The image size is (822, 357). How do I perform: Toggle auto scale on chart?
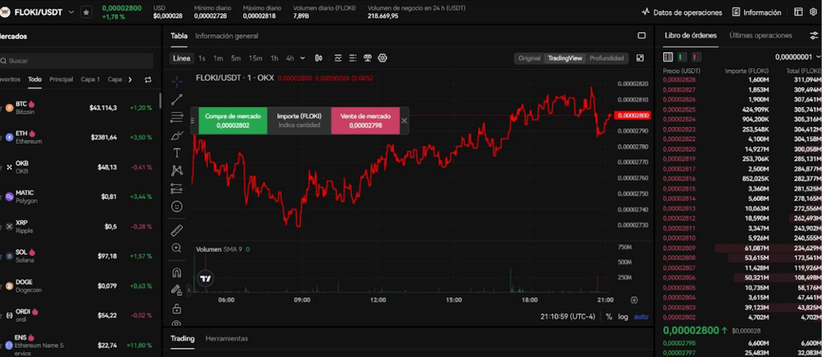click(640, 317)
